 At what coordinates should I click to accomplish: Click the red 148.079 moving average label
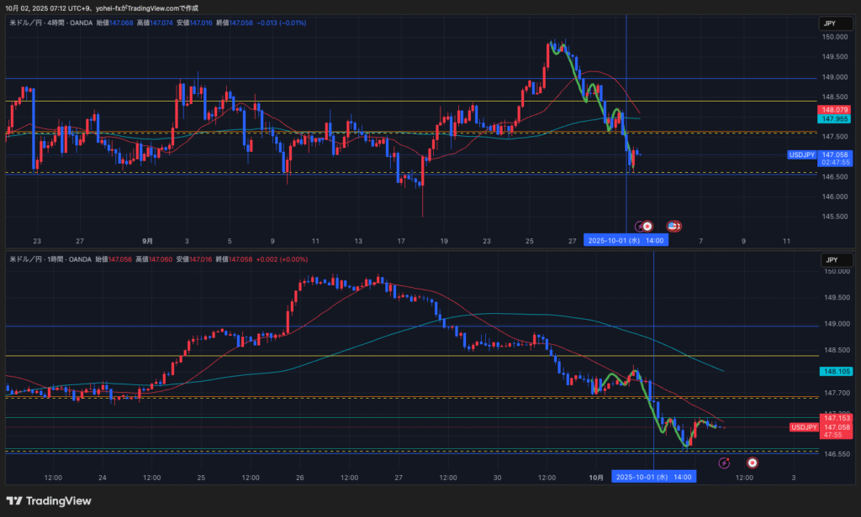coord(834,110)
